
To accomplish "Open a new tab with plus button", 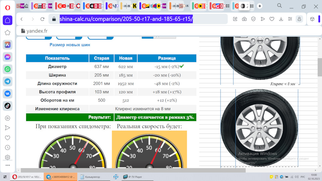I will tap(260, 6).
